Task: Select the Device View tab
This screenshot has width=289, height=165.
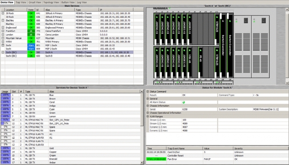Action: [x=7, y=2]
